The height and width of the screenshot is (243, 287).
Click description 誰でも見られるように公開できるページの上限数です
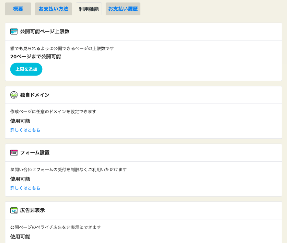click(x=62, y=48)
